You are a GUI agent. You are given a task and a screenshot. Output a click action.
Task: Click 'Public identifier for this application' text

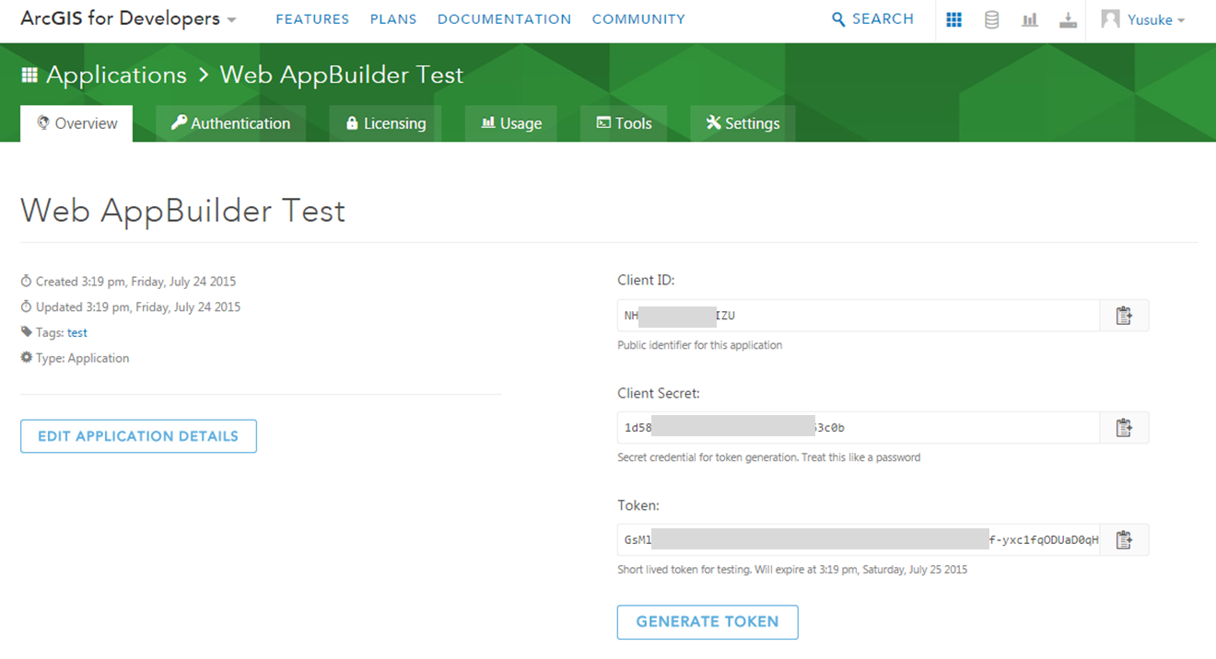point(699,345)
